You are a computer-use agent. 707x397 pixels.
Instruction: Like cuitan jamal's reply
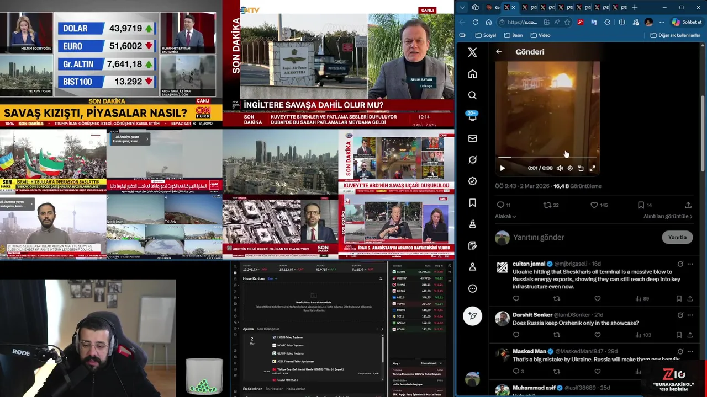point(597,299)
